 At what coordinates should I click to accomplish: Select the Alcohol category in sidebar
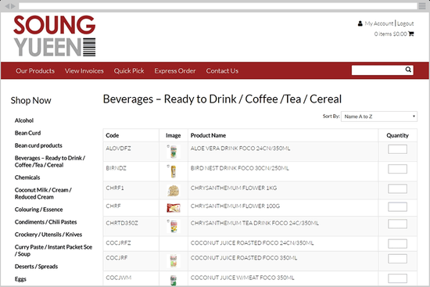tap(24, 120)
